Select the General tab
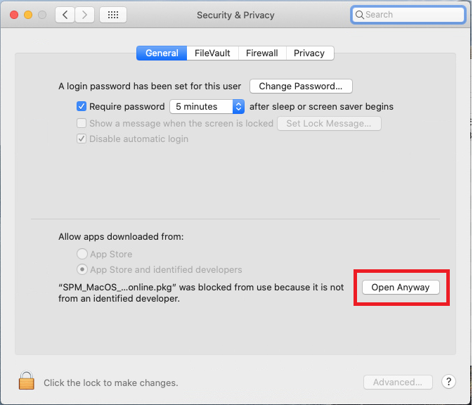 [x=162, y=53]
